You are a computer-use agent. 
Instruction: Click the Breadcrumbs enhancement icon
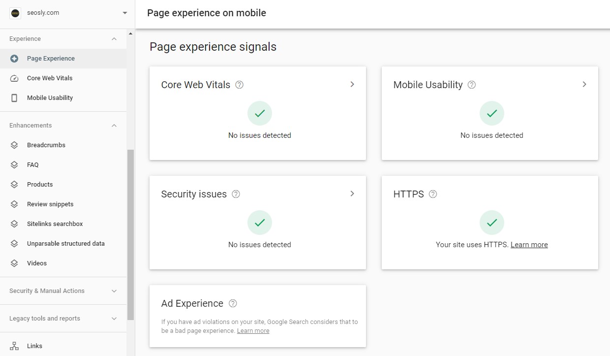tap(15, 145)
